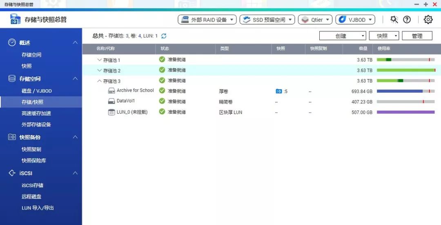441x225 pixels.
Task: Open the help question mark icon
Action: tap(407, 19)
